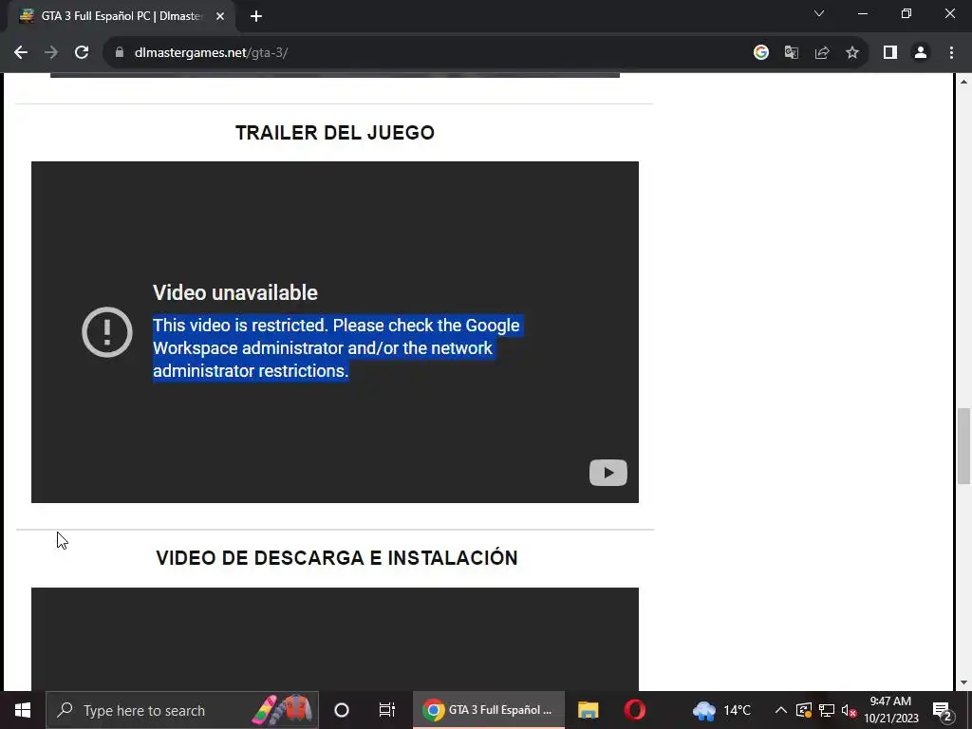Image resolution: width=972 pixels, height=729 pixels.
Task: Click the YouTube logo in trailer video
Action: (608, 473)
